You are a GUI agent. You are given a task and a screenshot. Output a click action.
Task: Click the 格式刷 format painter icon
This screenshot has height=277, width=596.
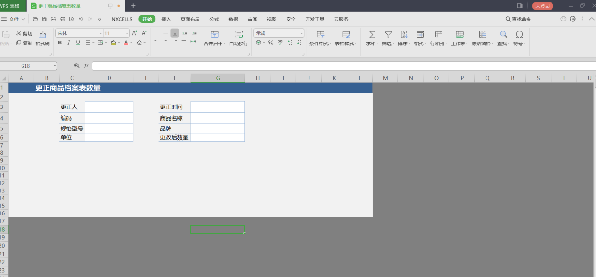coord(43,35)
